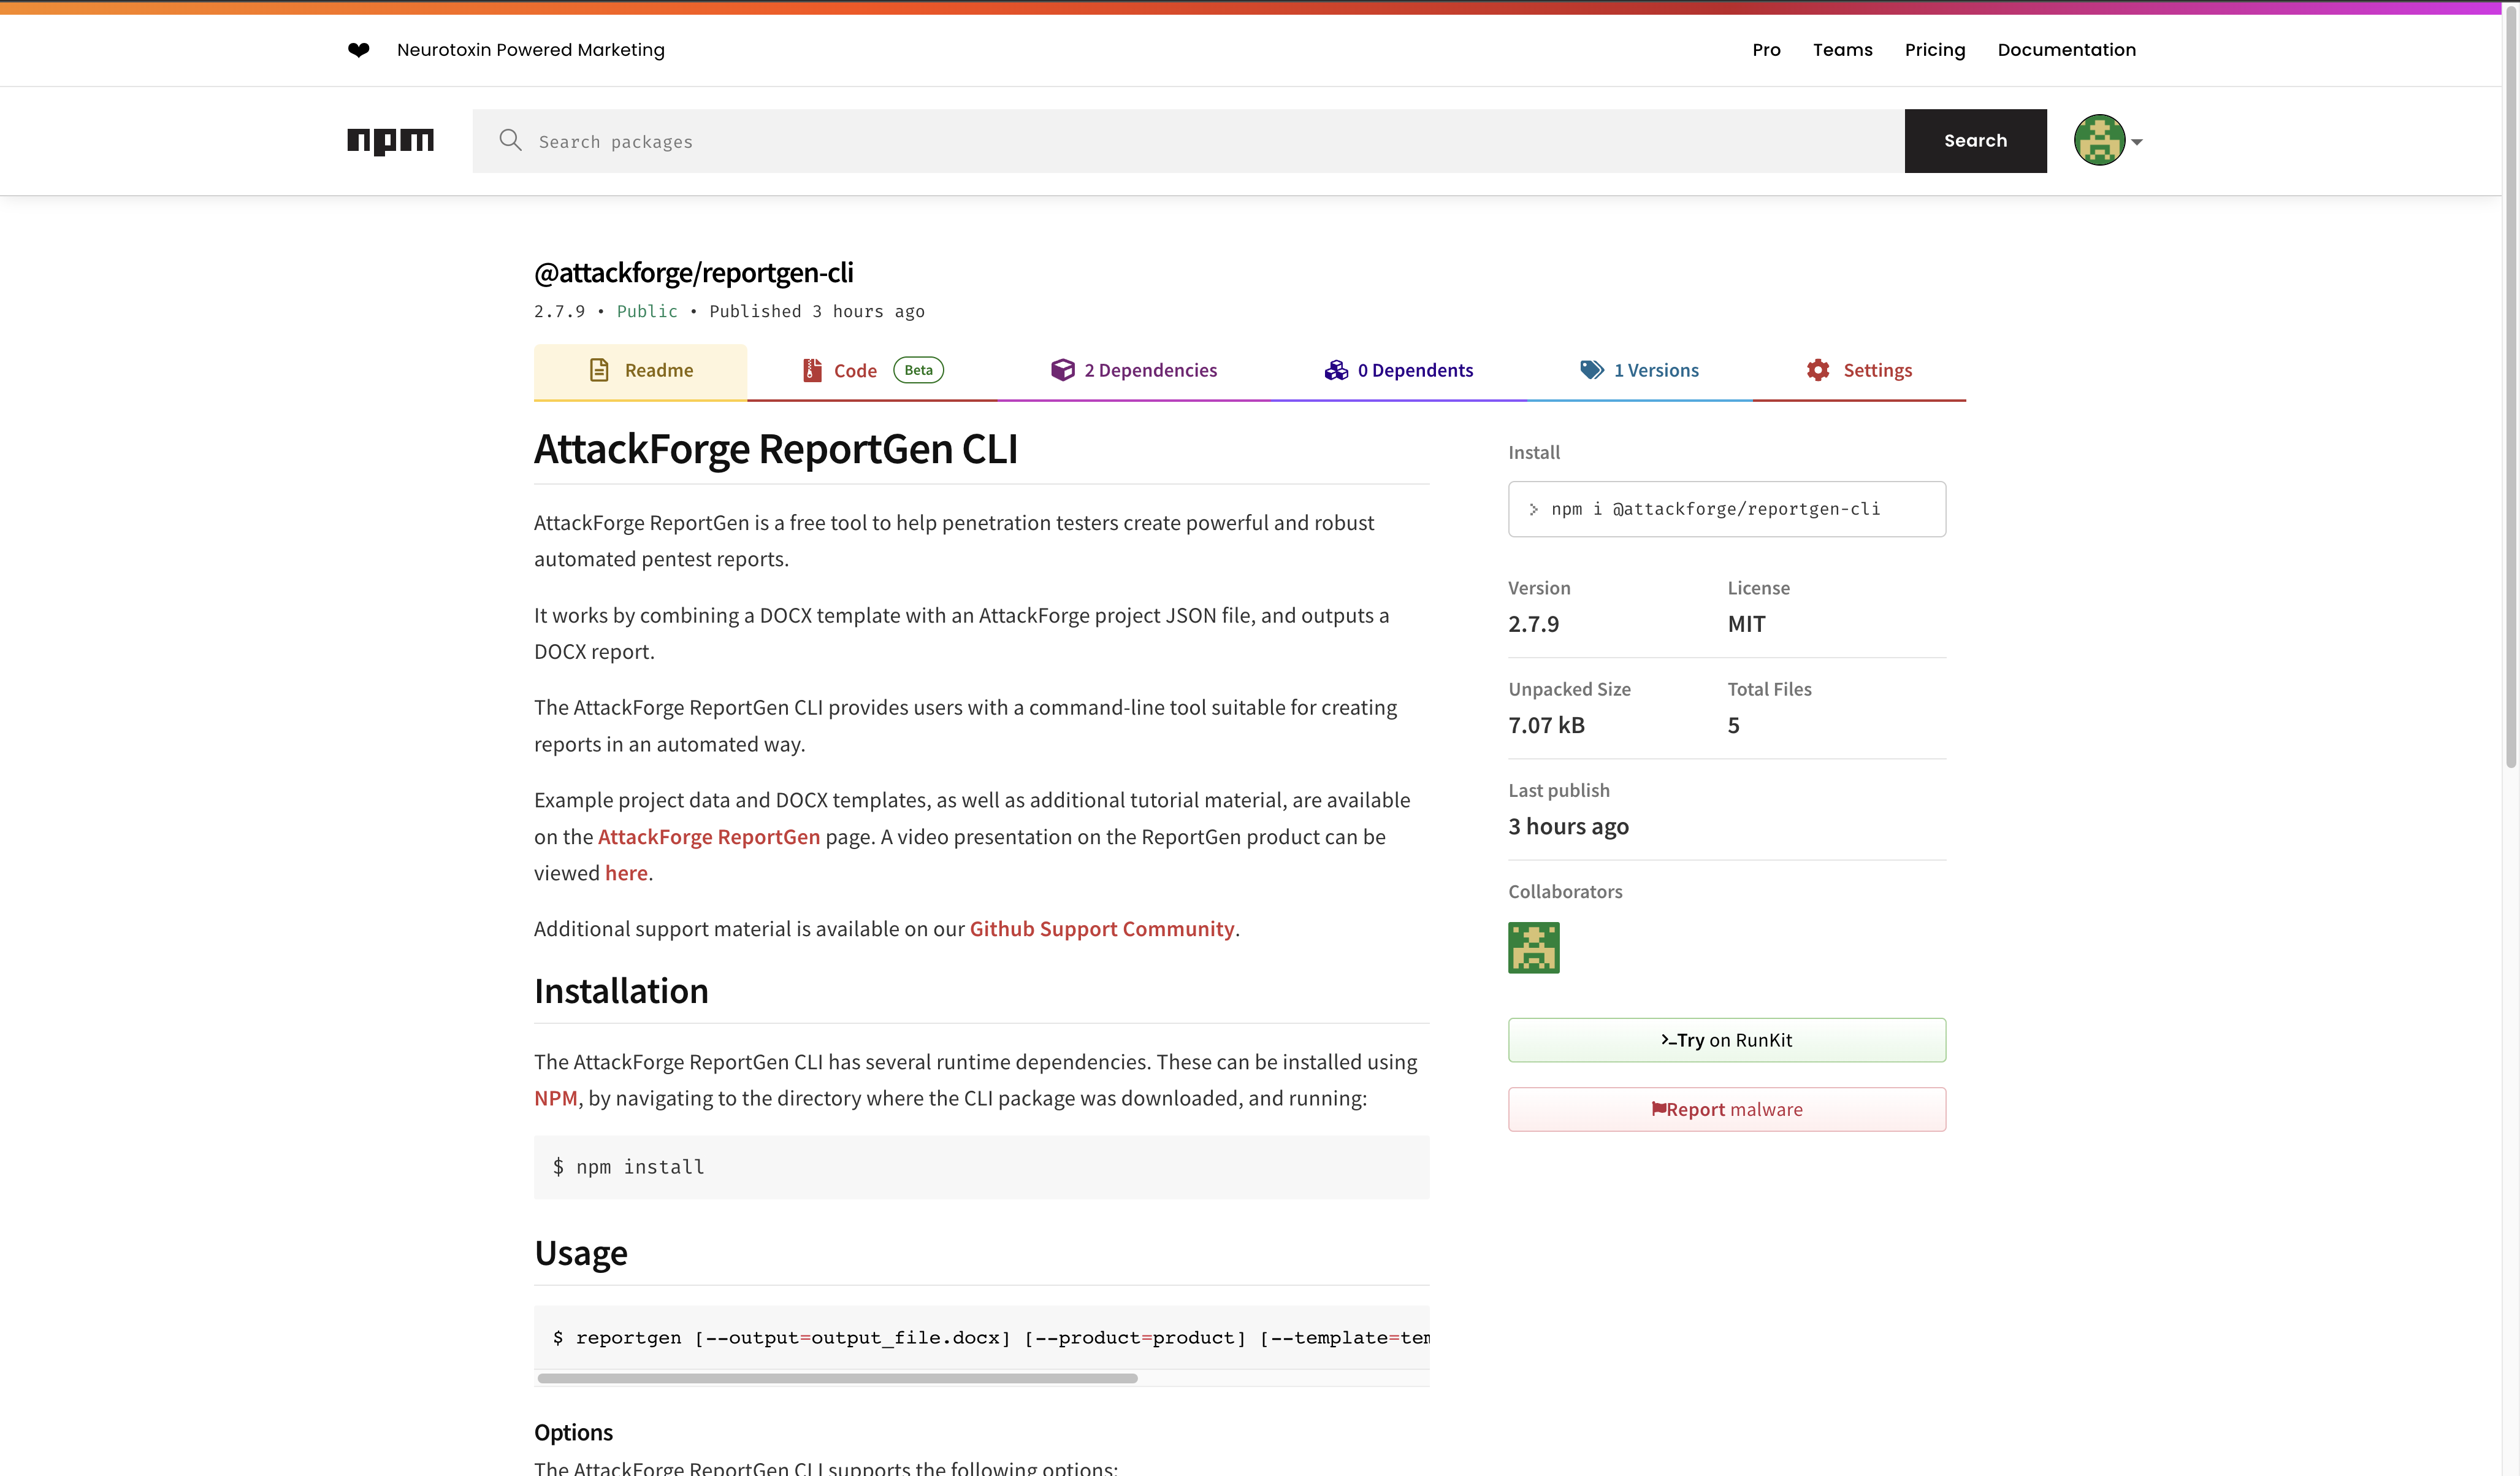Click the heart icon beside Neurotoxin Powered Marketing
Image resolution: width=2520 pixels, height=1476 pixels.
click(358, 49)
